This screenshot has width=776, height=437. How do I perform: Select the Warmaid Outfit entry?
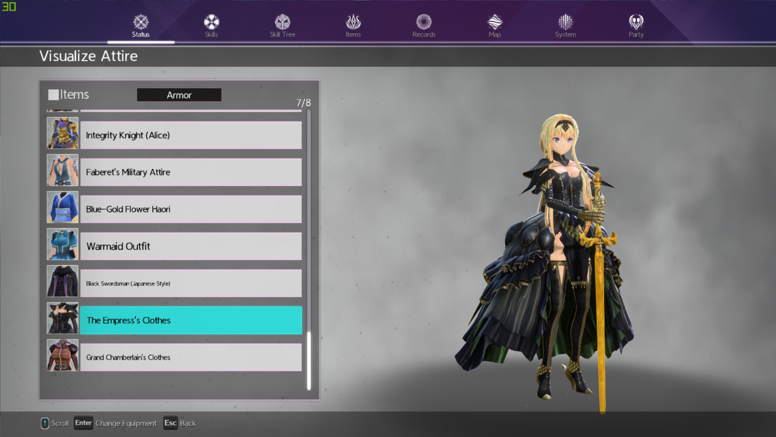[191, 246]
